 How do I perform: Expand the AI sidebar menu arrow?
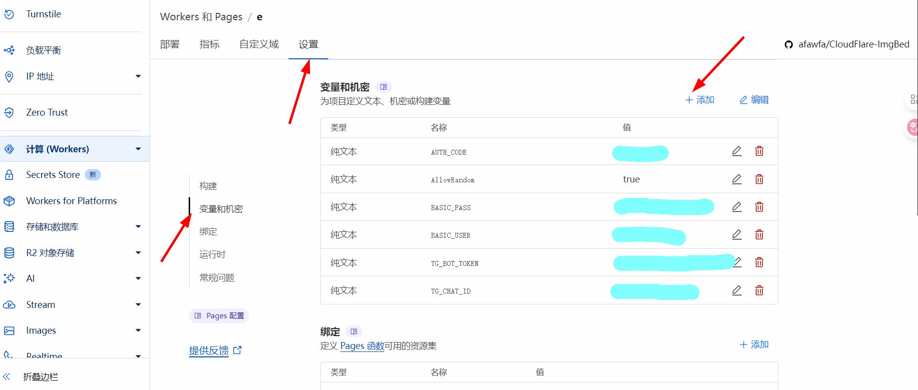138,278
